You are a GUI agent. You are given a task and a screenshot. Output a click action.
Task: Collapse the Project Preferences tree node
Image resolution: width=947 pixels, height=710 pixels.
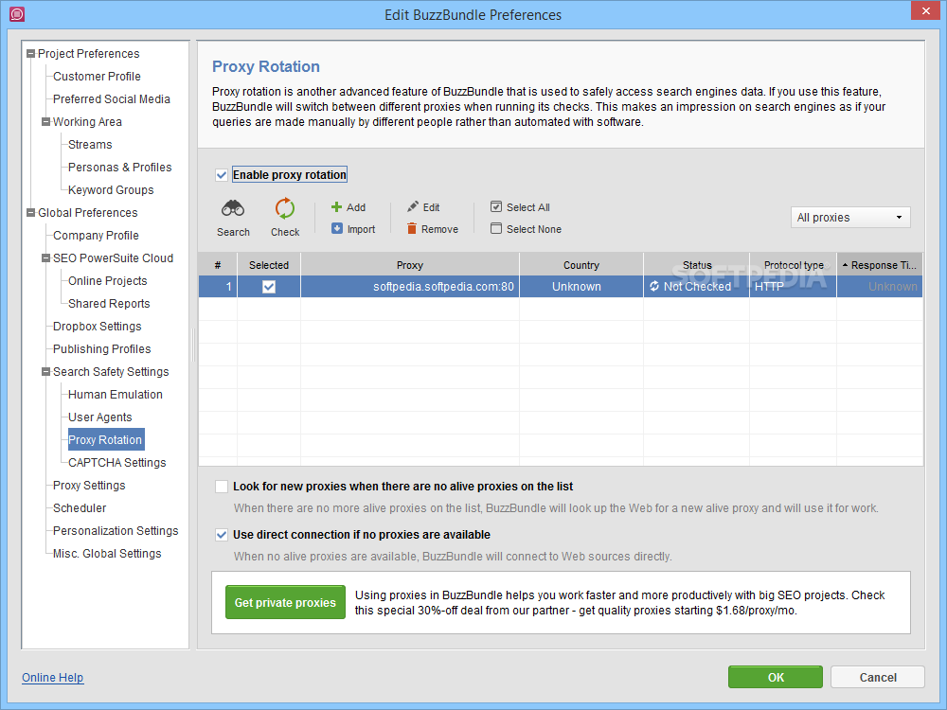click(x=31, y=54)
